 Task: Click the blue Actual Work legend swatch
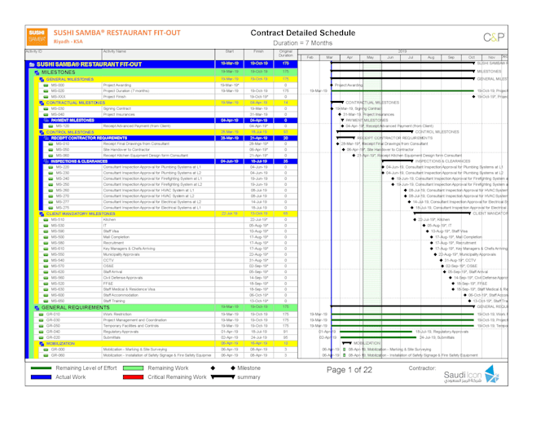pos(41,377)
